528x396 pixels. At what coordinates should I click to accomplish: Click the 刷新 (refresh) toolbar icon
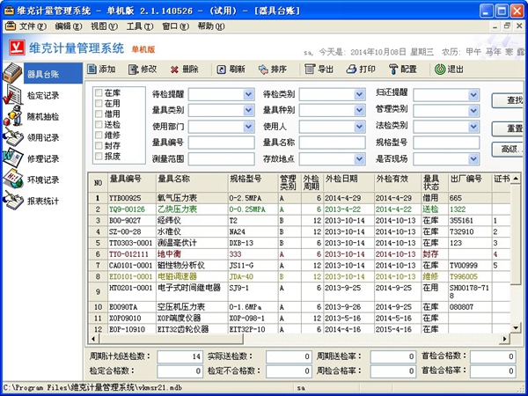click(221, 70)
